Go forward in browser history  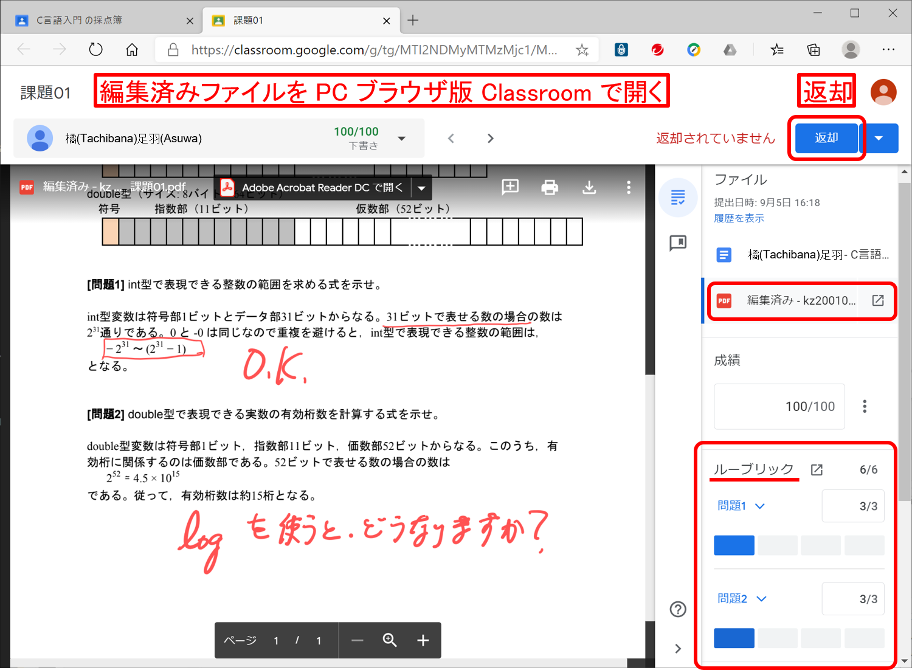coord(60,50)
